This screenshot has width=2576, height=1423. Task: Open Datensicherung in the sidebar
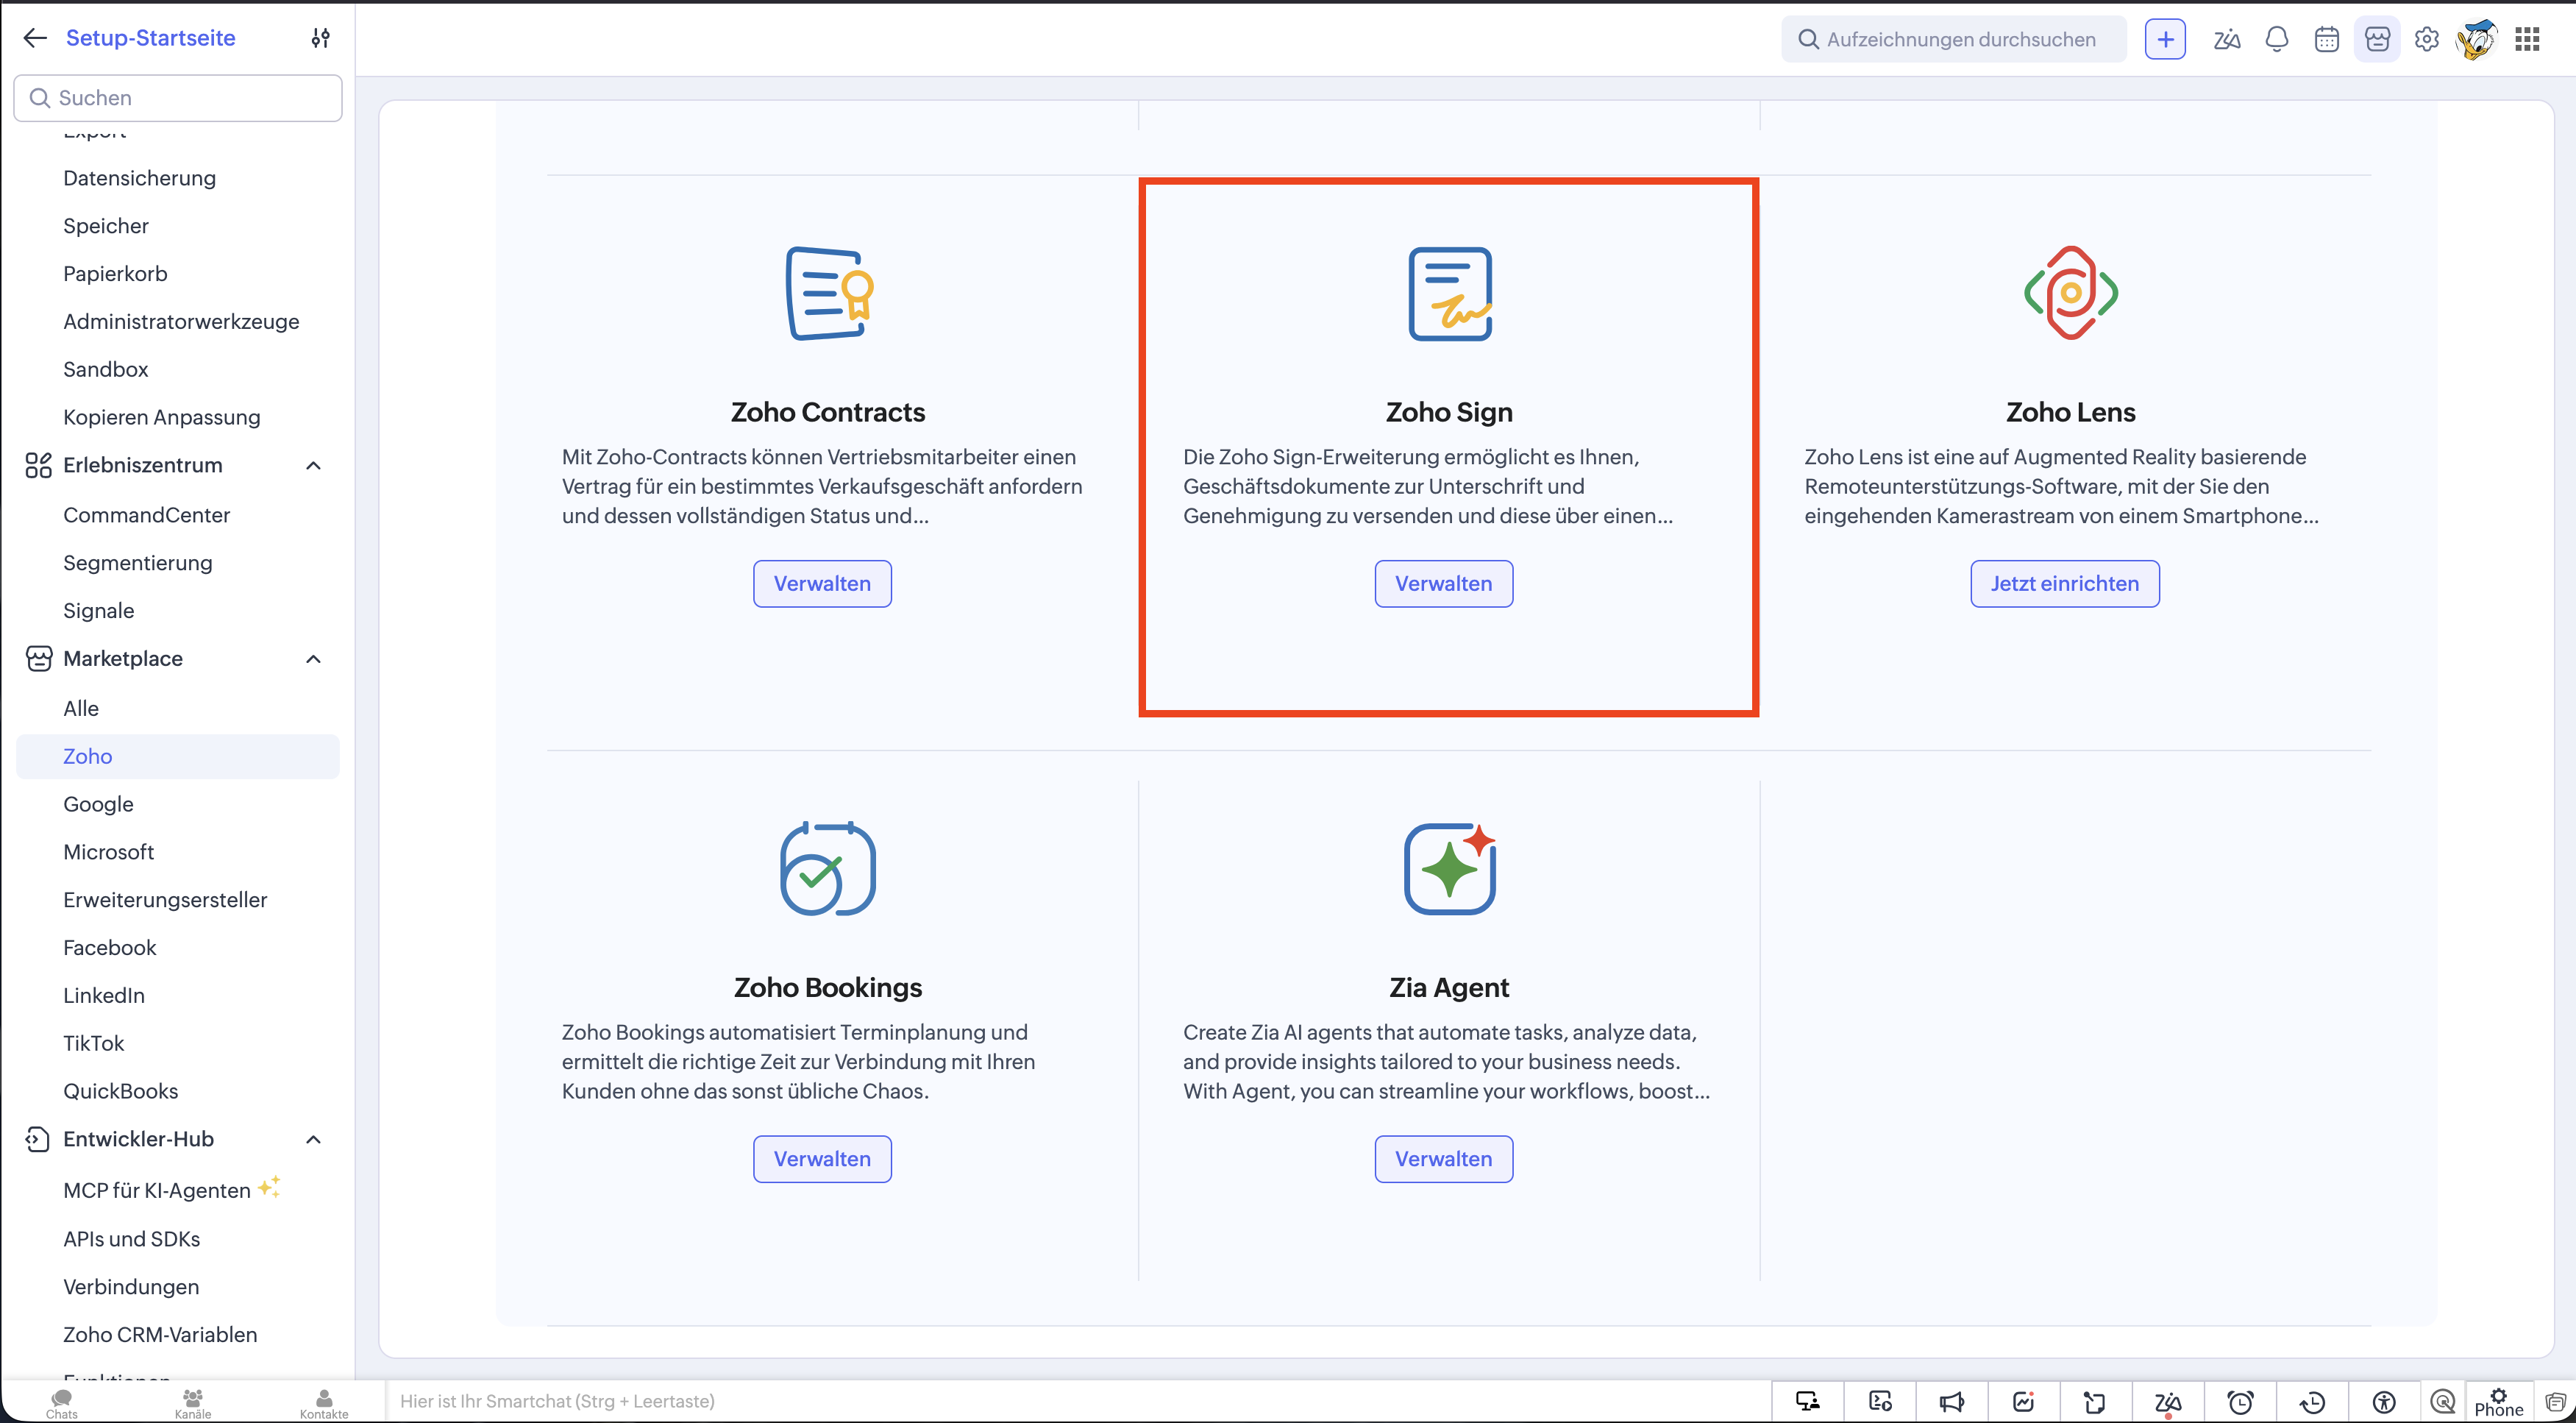tap(139, 178)
